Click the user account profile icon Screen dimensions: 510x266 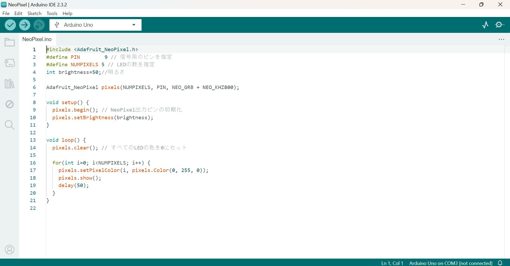[10, 250]
